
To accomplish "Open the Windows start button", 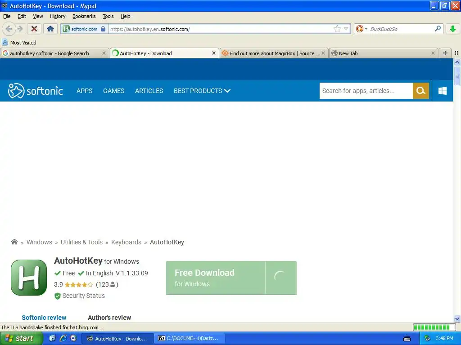I will (21, 338).
